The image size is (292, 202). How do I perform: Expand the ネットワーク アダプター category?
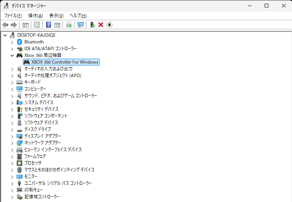[x=12, y=143]
